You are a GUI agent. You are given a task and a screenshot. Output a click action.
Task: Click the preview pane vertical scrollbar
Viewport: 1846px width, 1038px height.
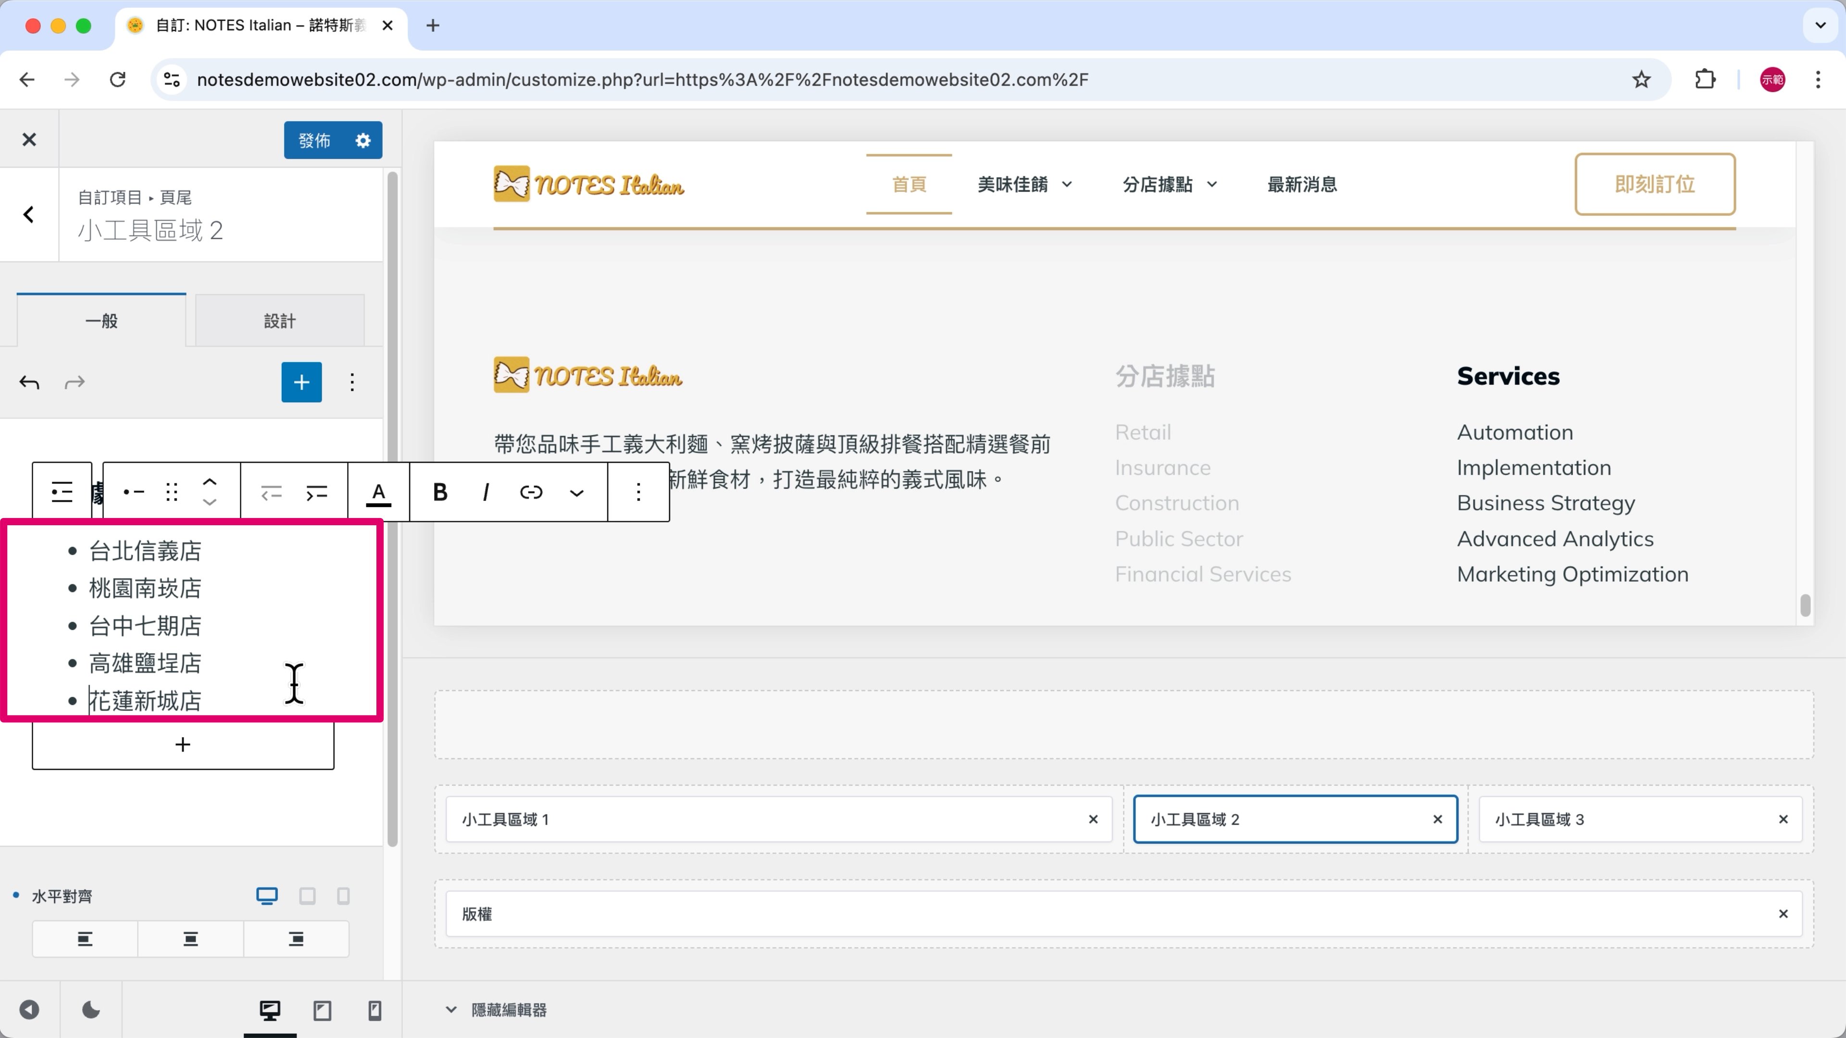coord(1805,605)
